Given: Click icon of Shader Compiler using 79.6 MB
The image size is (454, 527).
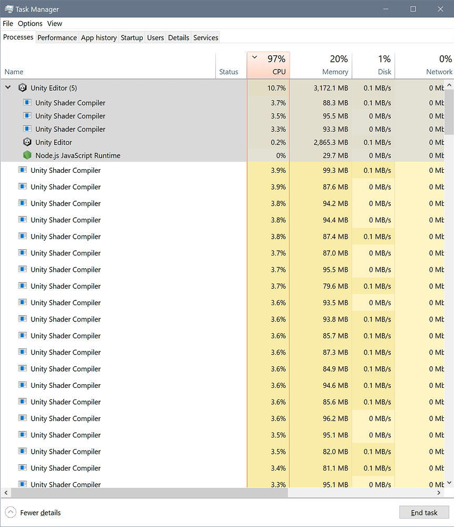Looking at the screenshot, I should (23, 286).
